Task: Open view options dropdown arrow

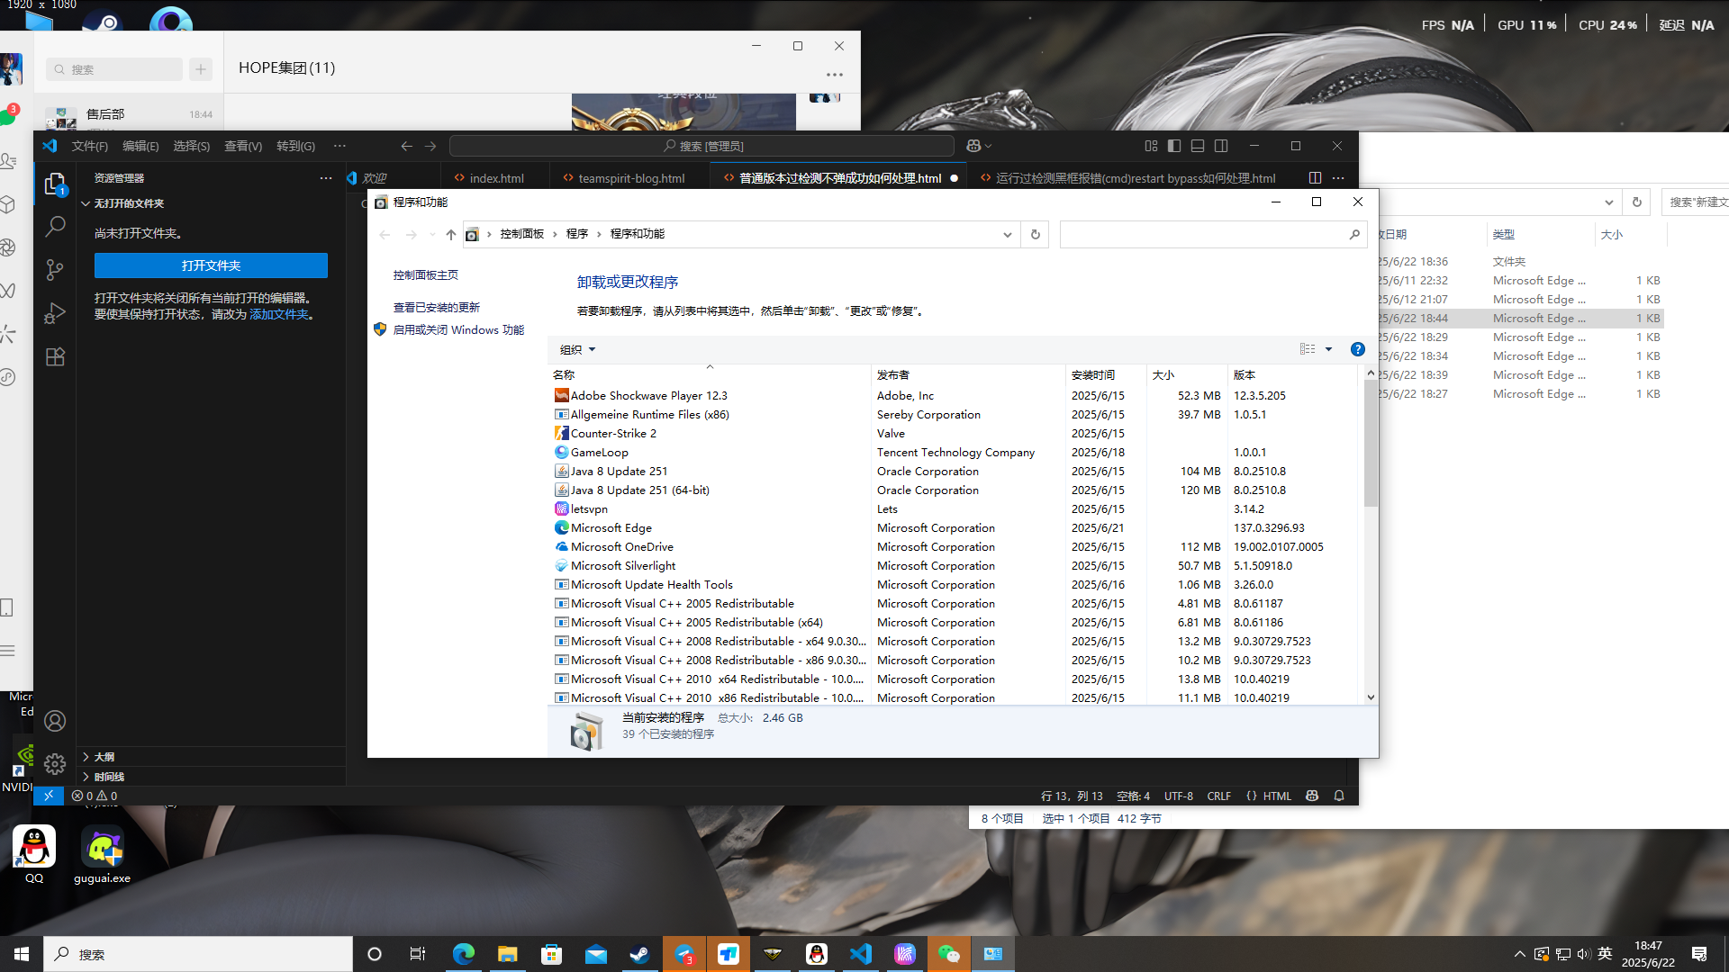Action: pos(1328,349)
